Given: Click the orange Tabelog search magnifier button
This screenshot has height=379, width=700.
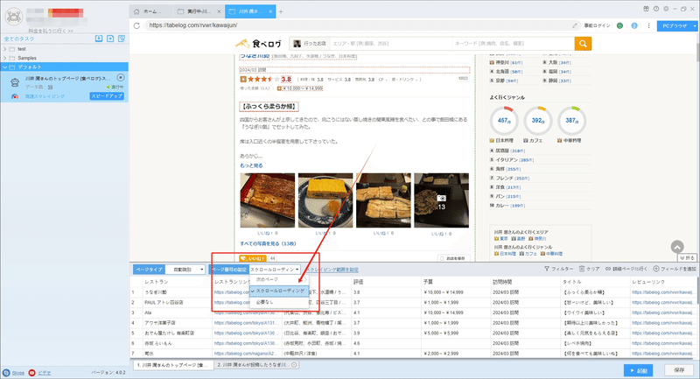Looking at the screenshot, I should (583, 43).
